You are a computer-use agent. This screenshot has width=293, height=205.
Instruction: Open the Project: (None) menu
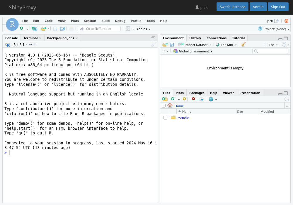click(x=274, y=29)
